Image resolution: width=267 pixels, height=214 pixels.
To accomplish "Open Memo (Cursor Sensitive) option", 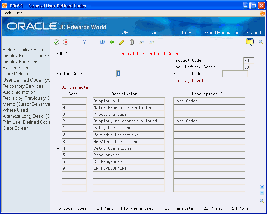I will tap(26, 104).
